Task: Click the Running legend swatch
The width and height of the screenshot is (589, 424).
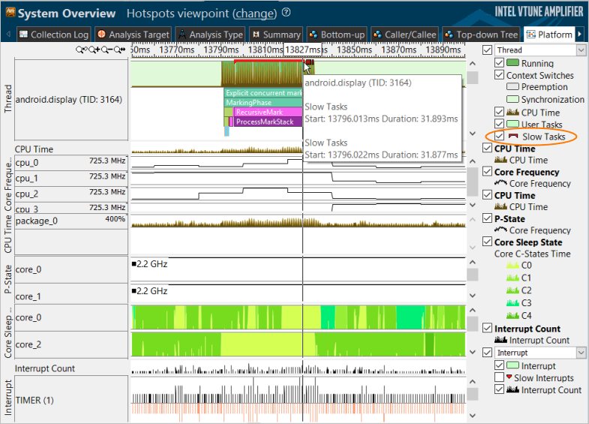Action: tap(512, 63)
